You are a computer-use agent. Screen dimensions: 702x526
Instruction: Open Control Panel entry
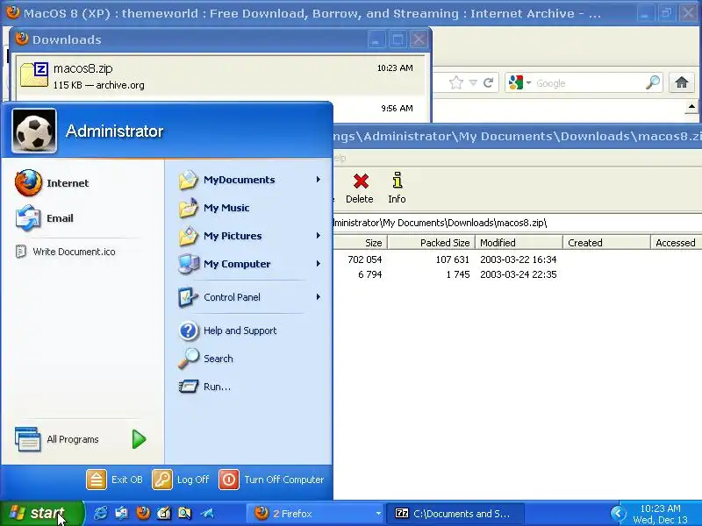(218, 297)
